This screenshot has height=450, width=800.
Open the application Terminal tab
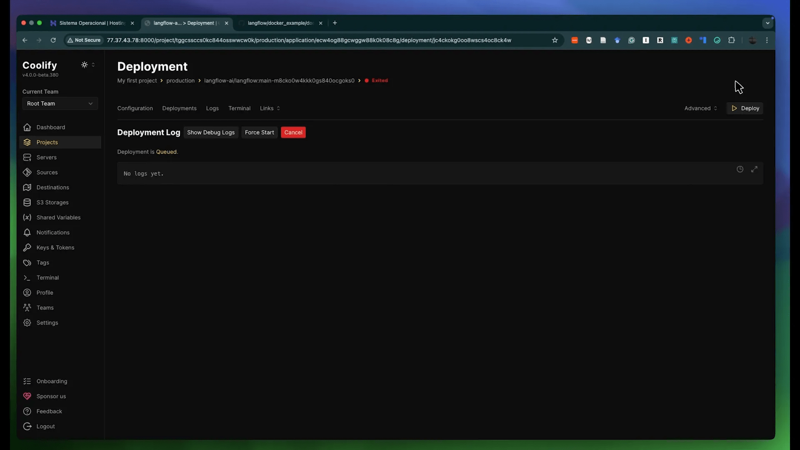[x=239, y=108]
